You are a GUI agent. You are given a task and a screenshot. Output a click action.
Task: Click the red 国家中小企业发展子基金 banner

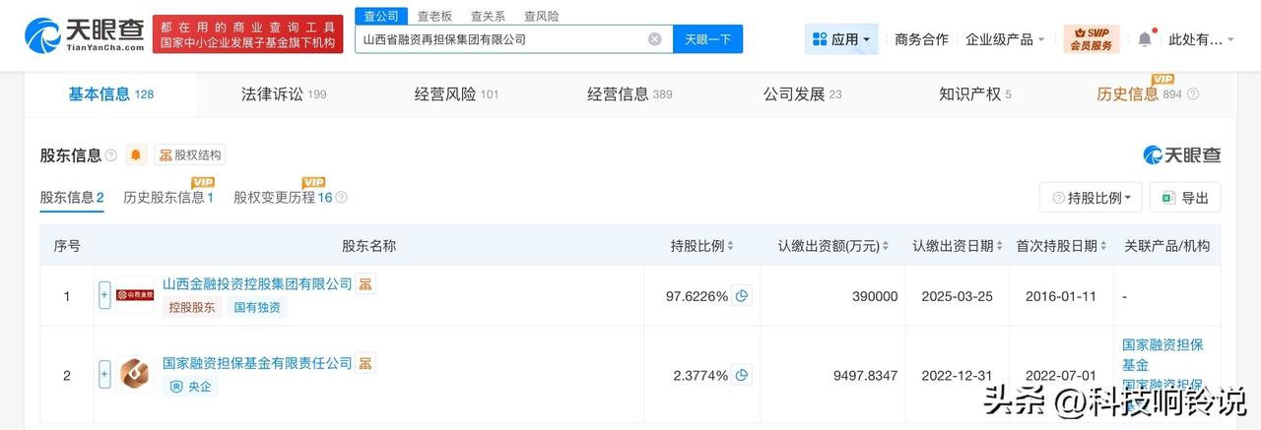pos(248,34)
